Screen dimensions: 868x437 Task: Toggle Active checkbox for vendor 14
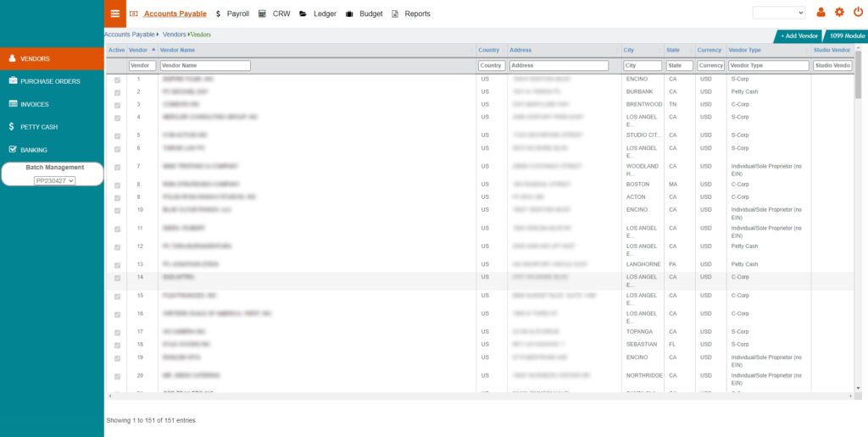coord(117,278)
